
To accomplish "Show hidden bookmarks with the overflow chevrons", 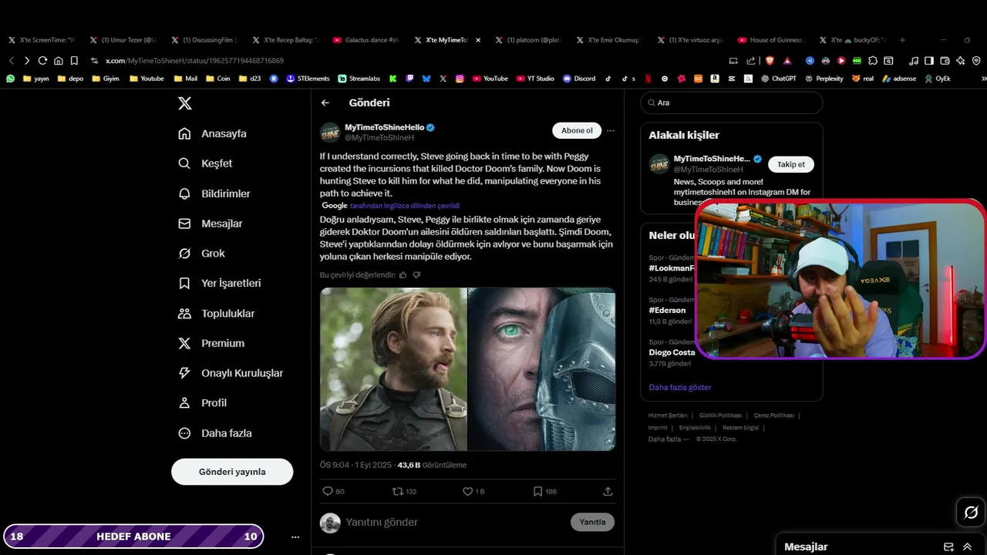I will pos(983,79).
